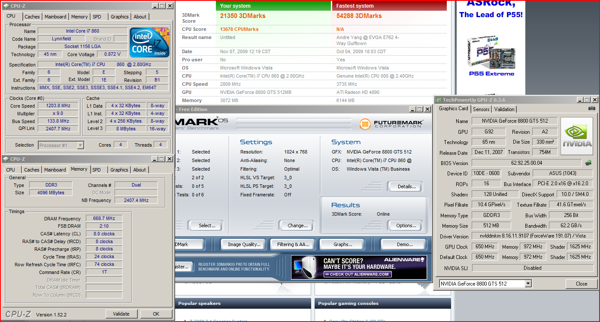This screenshot has height=322, width=600.
Task: Select the Graphics Card tab in GPU-Z
Action: coord(453,108)
